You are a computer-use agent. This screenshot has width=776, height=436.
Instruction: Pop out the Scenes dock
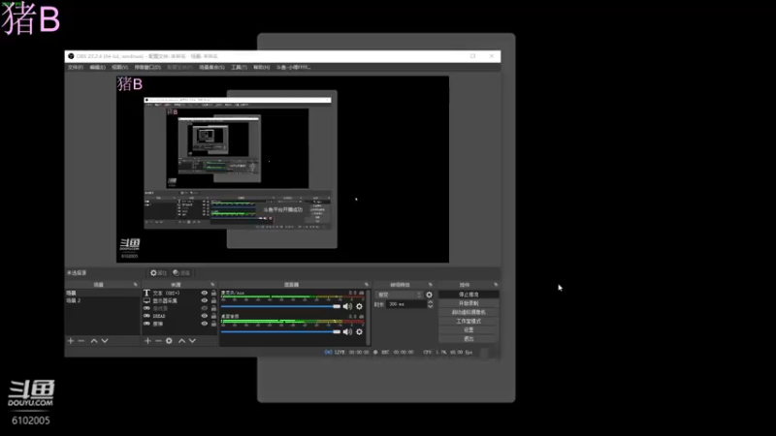pyautogui.click(x=135, y=285)
